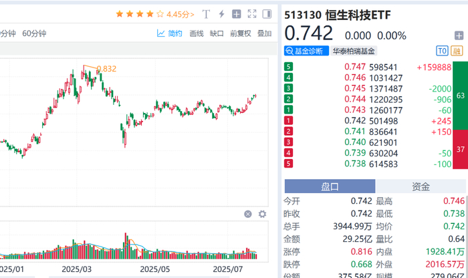
Task: Click the T0 badge icon
Action: pos(442,51)
